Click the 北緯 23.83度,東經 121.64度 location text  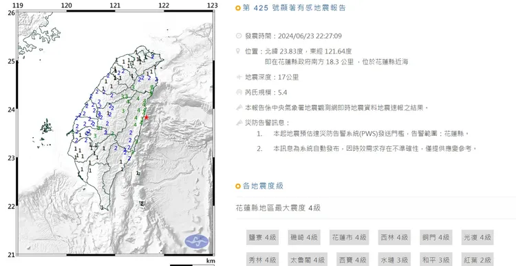[308, 51]
